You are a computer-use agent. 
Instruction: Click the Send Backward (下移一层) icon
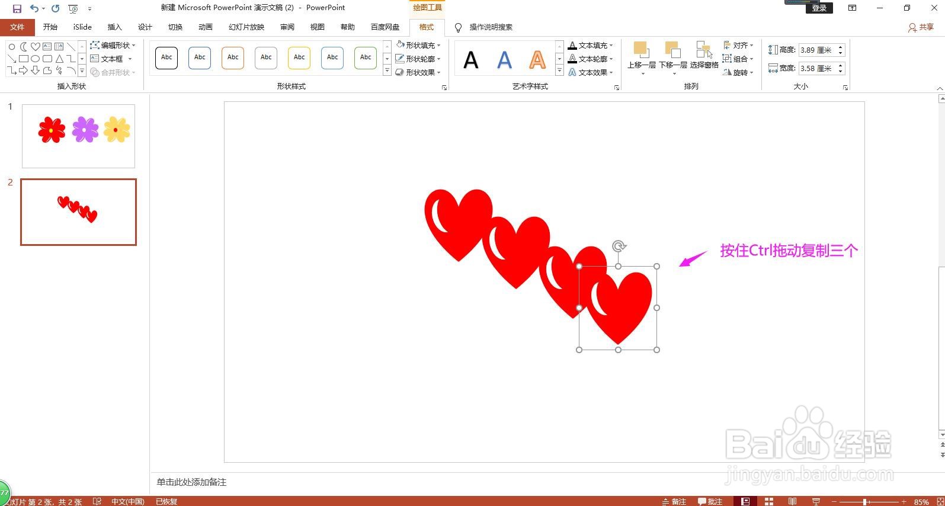pos(672,50)
